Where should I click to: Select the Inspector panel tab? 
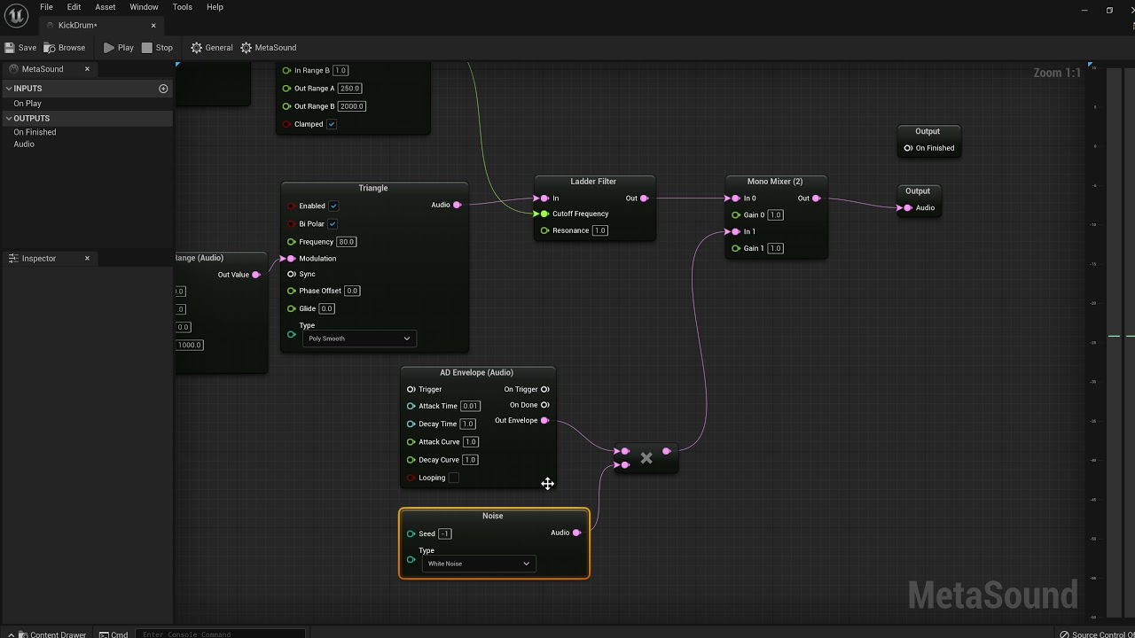tap(38, 259)
